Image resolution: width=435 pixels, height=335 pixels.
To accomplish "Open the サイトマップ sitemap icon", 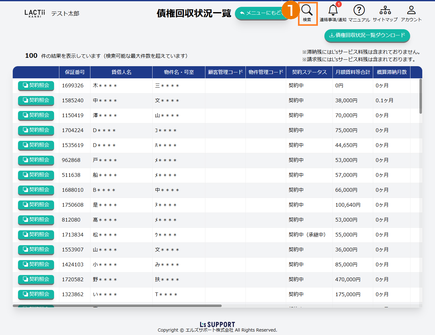I will pyautogui.click(x=385, y=13).
